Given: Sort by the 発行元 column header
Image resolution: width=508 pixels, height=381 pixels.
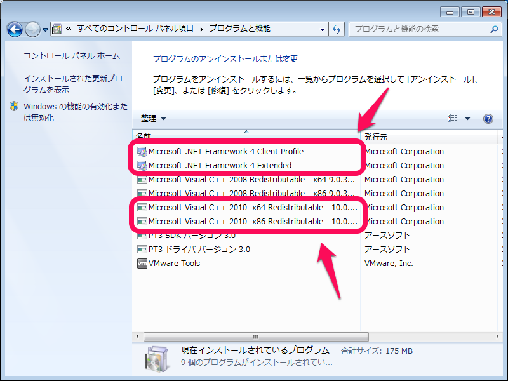Looking at the screenshot, I should point(429,137).
